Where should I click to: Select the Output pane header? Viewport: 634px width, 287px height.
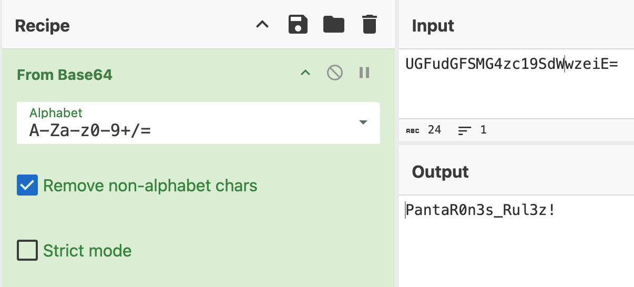click(x=441, y=172)
